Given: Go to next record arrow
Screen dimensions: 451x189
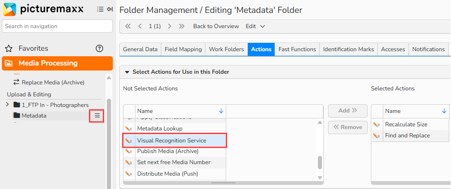Looking at the screenshot, I should pyautogui.click(x=170, y=26).
